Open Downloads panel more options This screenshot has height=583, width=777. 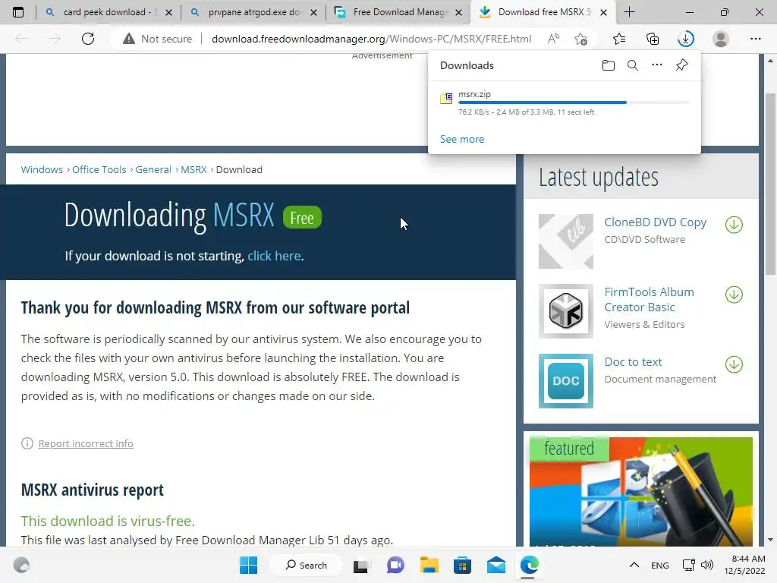pos(656,65)
